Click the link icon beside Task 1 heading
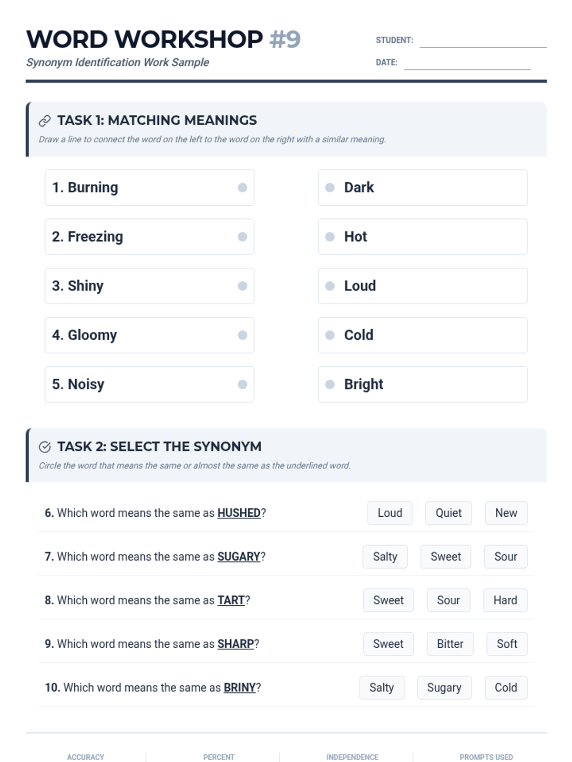This screenshot has width=572, height=762. (45, 120)
